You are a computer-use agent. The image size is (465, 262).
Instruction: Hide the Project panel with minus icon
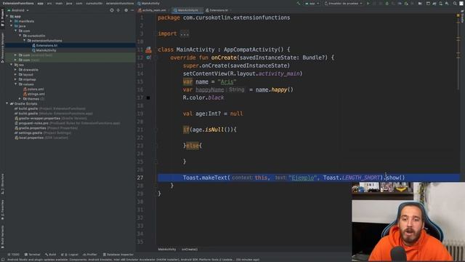[x=132, y=10]
